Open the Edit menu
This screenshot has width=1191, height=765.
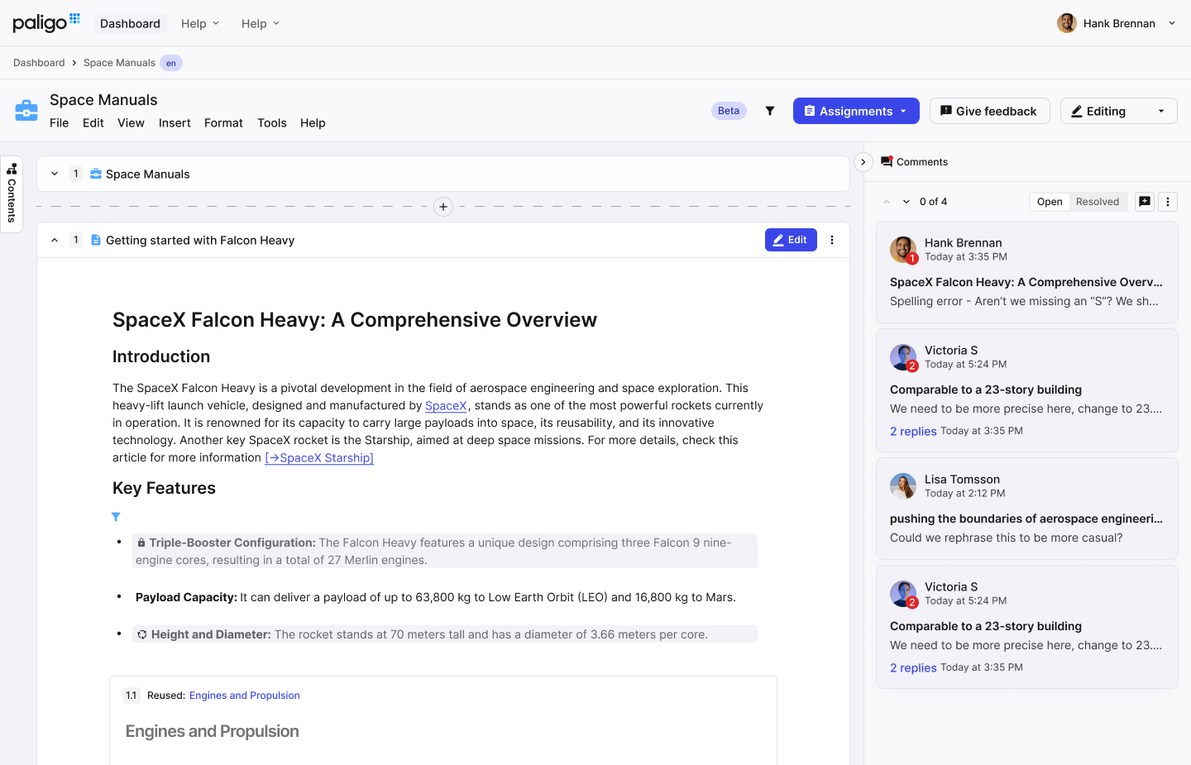pyautogui.click(x=93, y=123)
